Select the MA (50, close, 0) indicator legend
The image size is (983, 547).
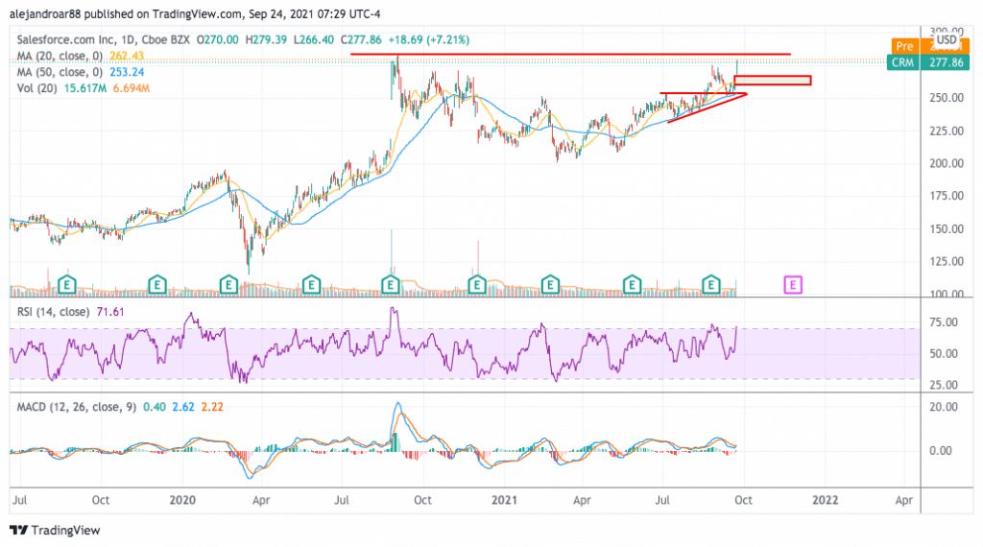60,72
